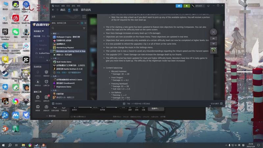Open the 蓝色追风 profile tab
Screen dimensions: 263x148
pyautogui.click(x=86, y=10)
